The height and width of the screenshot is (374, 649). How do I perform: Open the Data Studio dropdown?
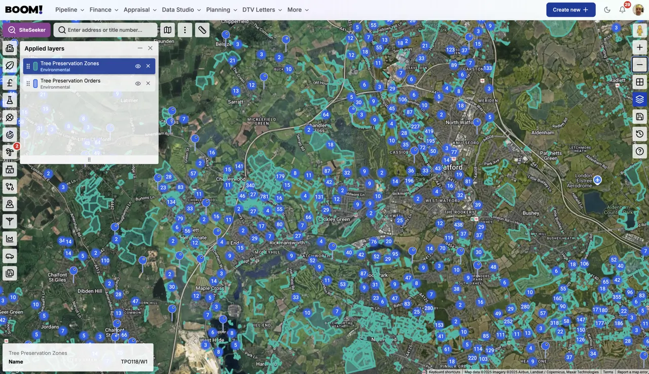tap(181, 10)
